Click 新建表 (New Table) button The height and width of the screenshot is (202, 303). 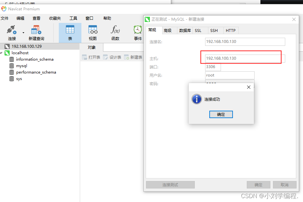(x=133, y=57)
